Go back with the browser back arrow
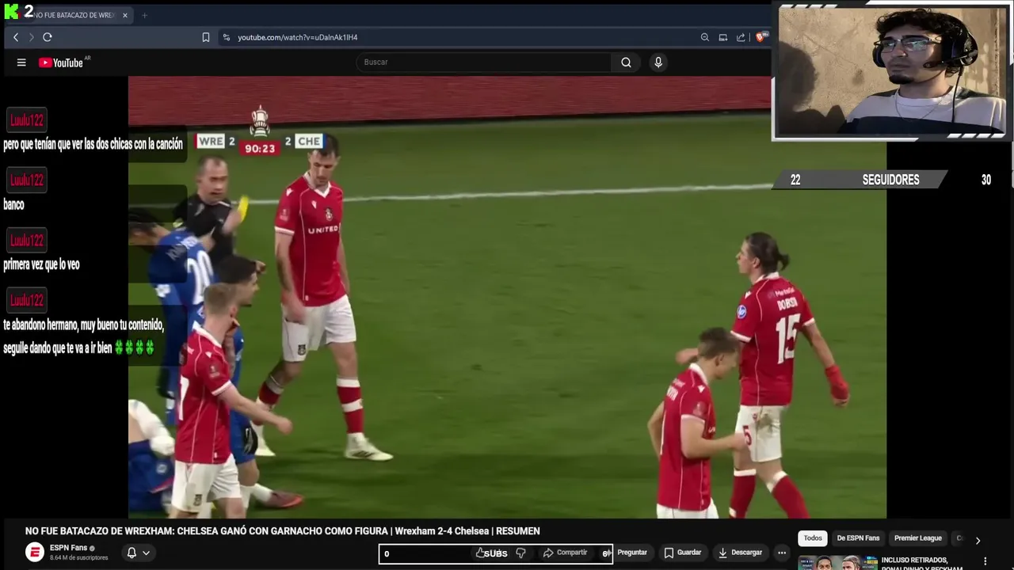 point(16,37)
